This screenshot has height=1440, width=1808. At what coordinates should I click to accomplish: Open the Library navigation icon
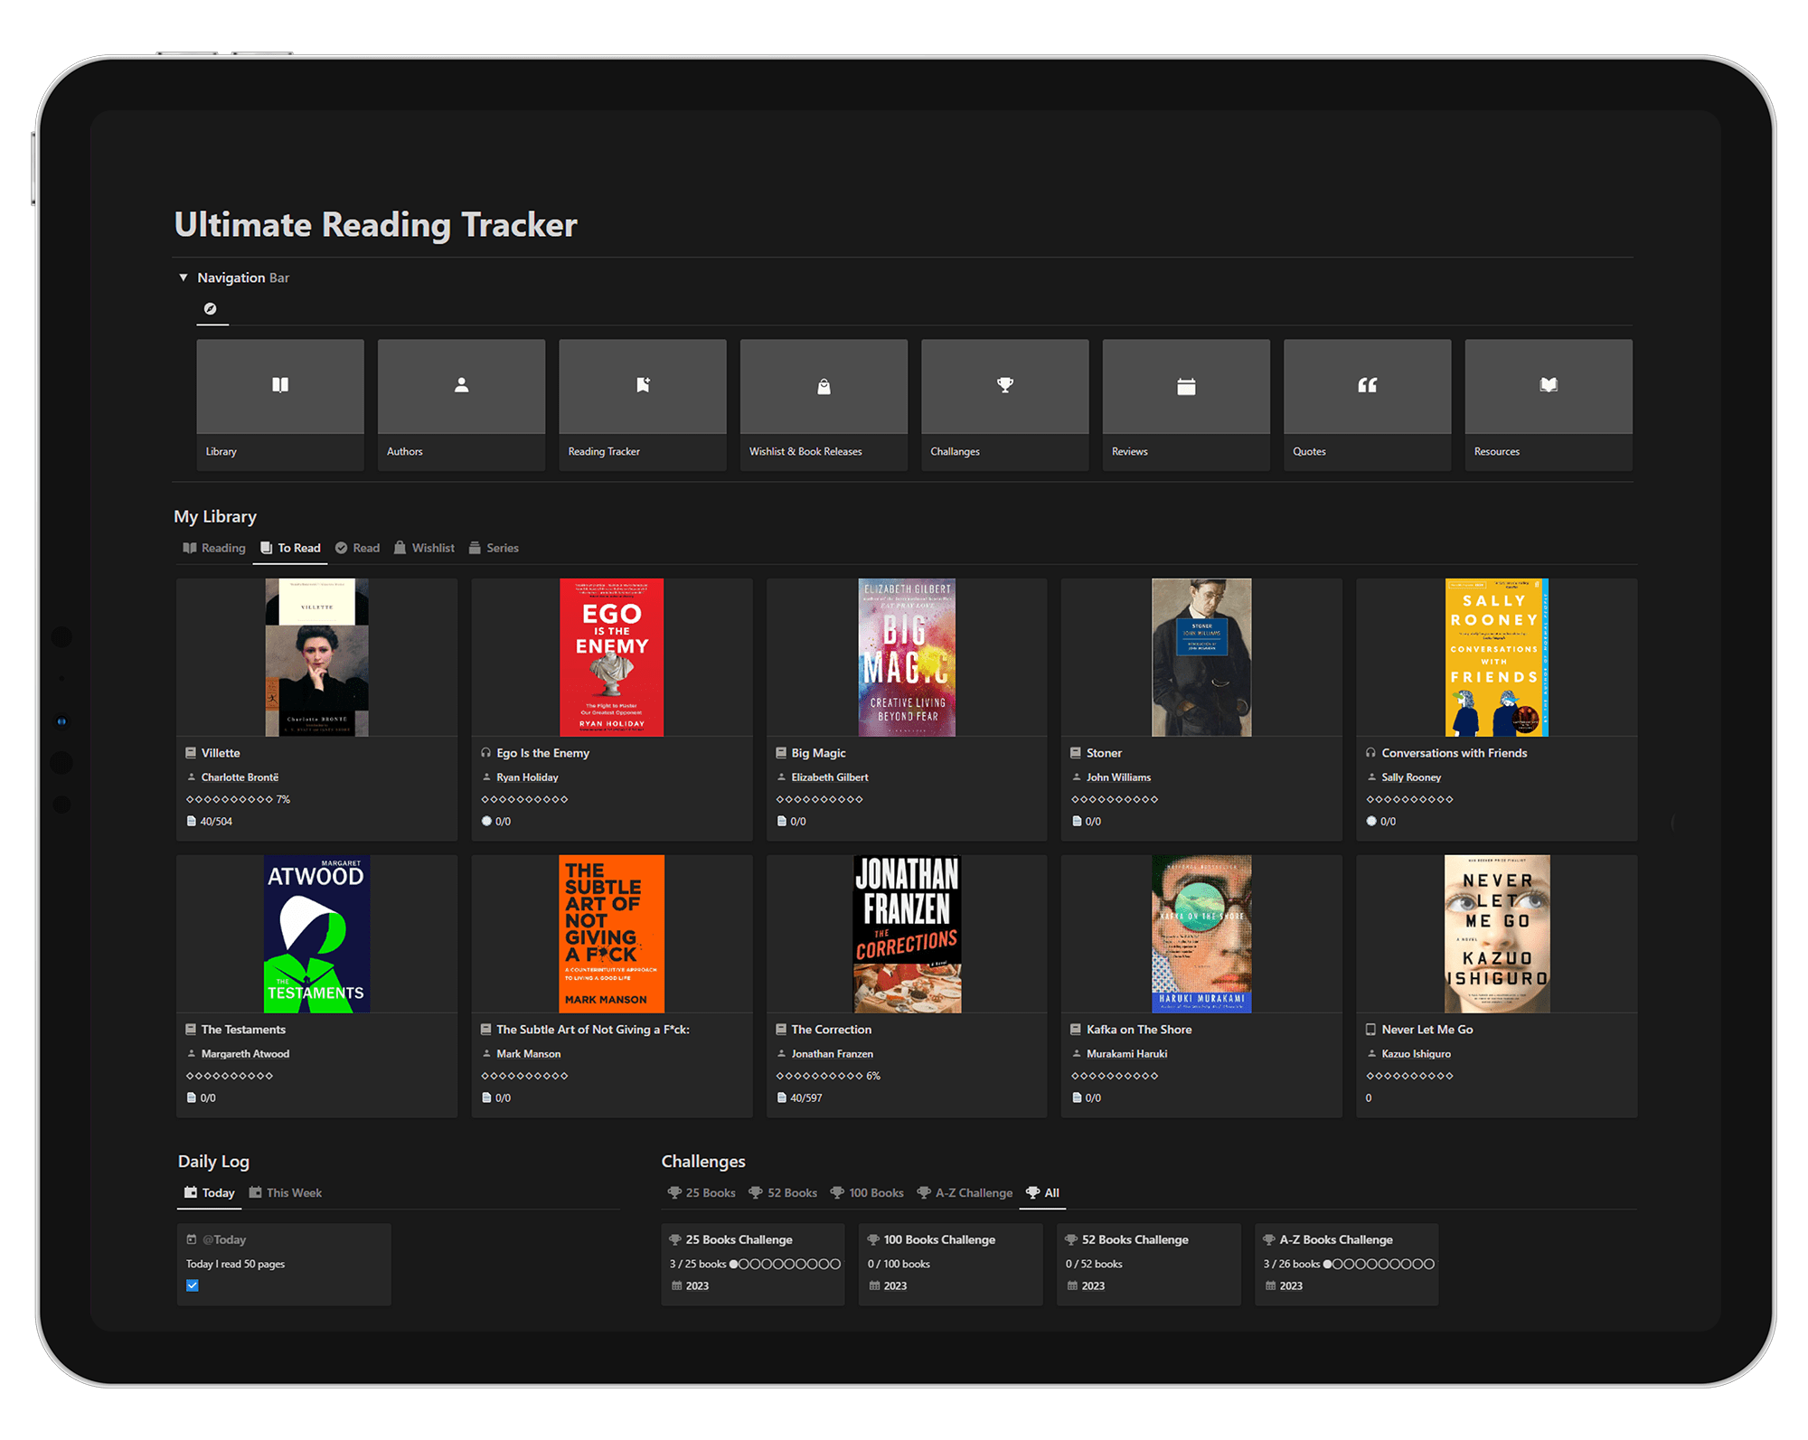tap(279, 386)
